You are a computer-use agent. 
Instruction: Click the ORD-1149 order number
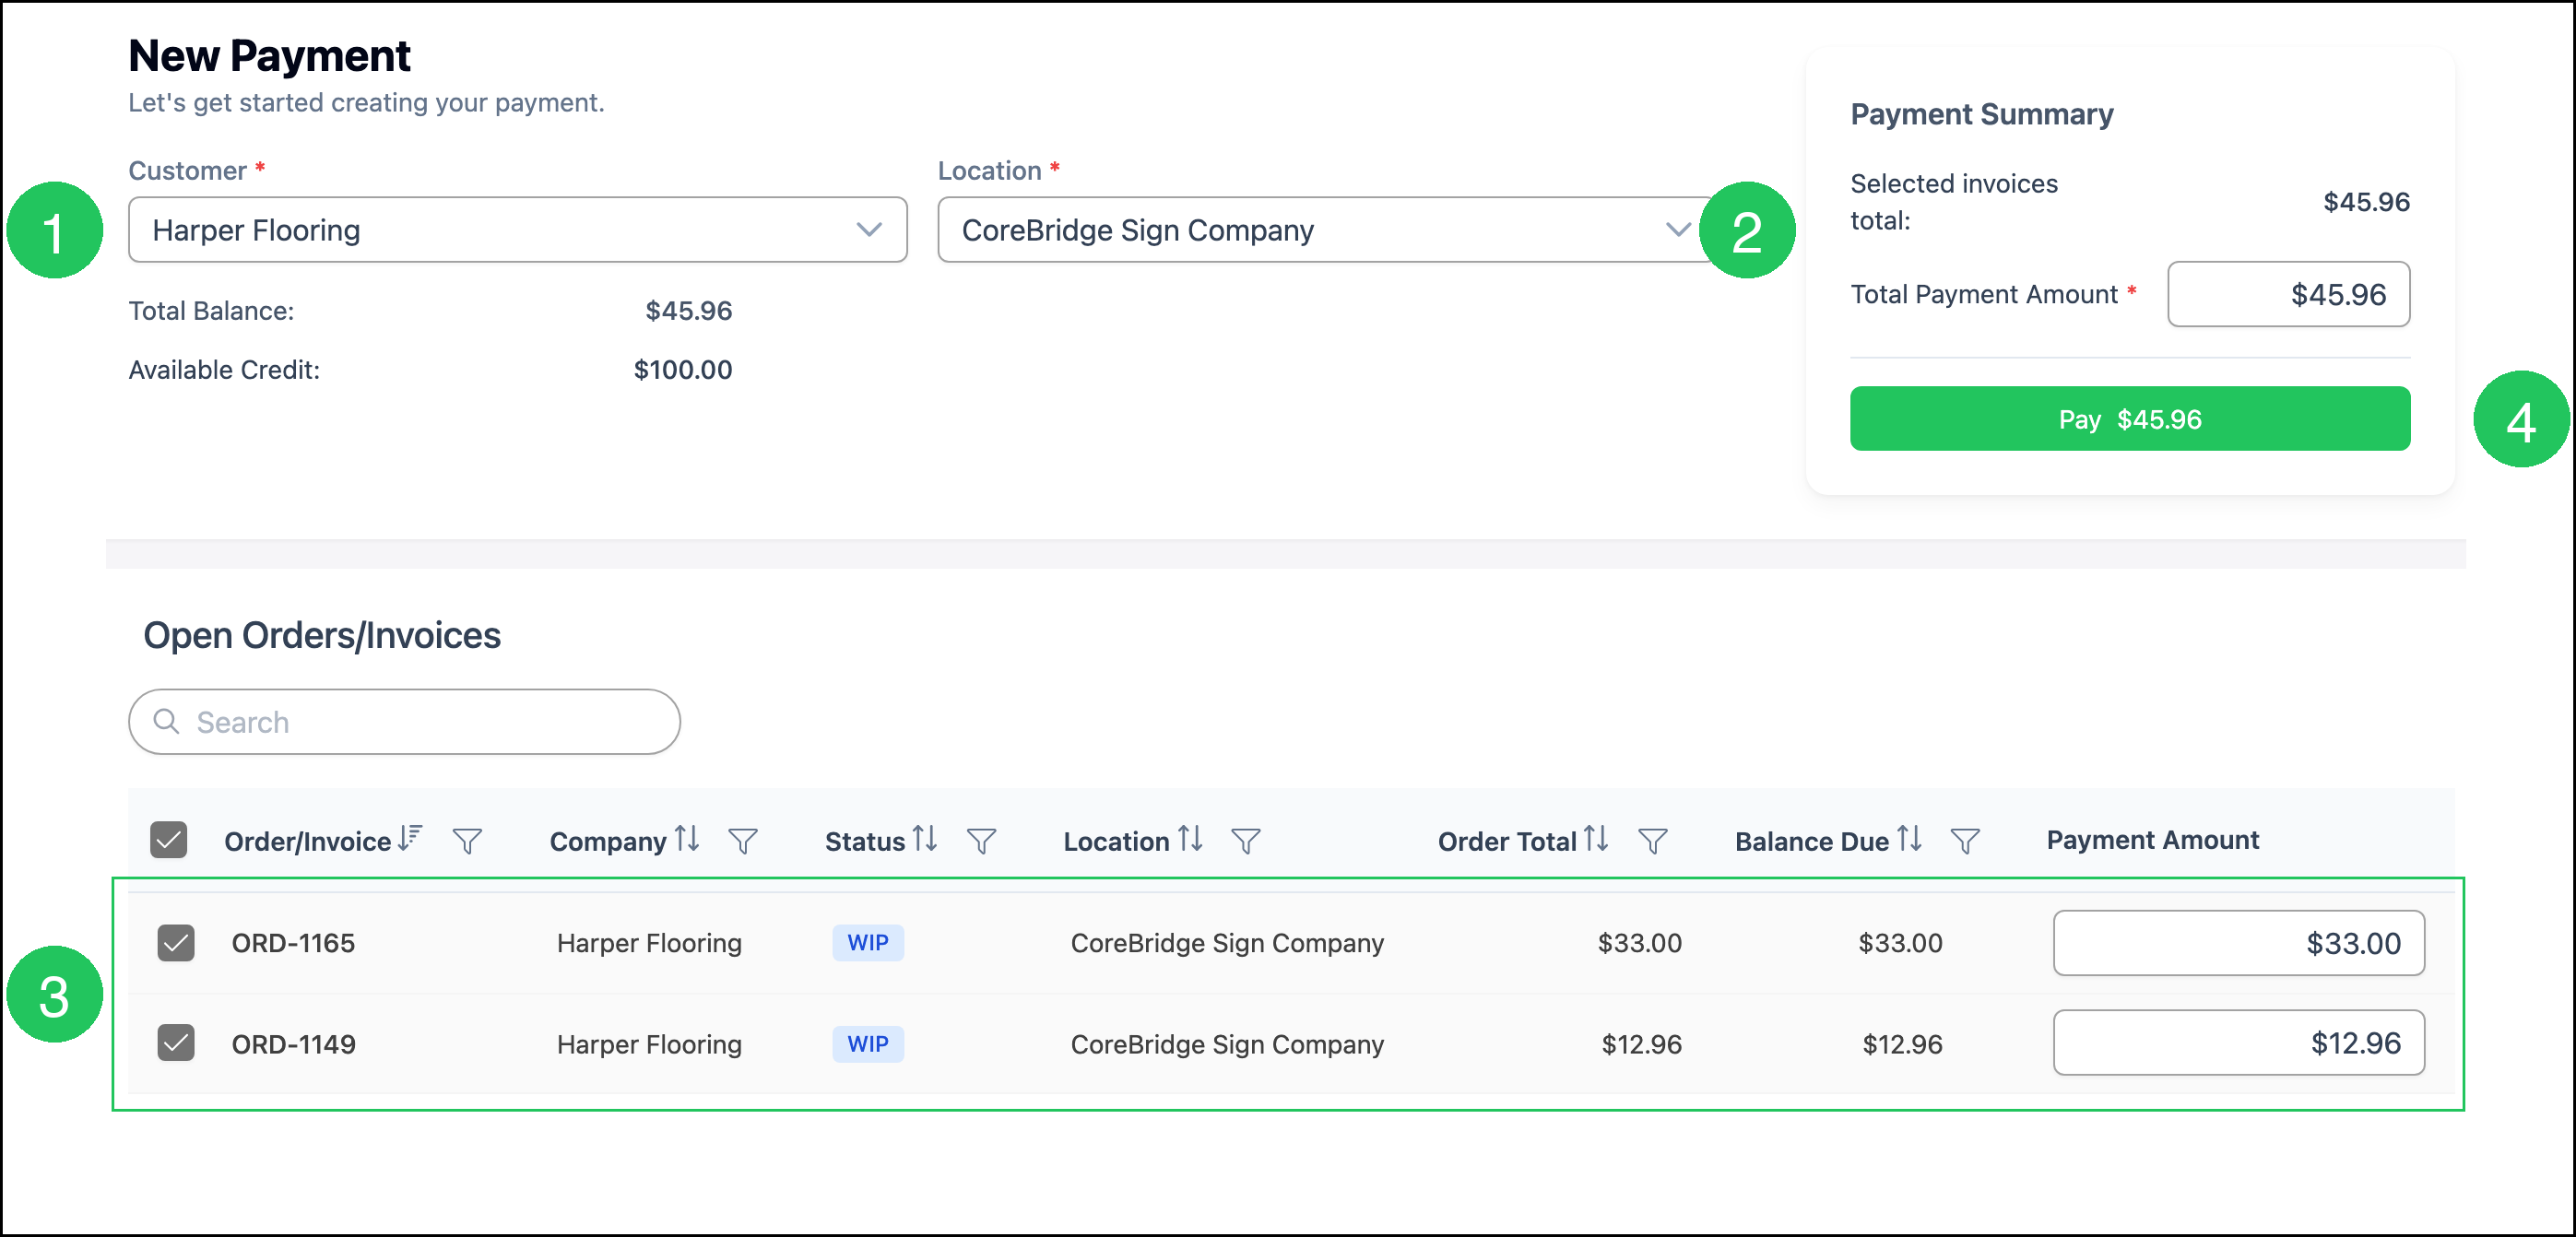[293, 1044]
